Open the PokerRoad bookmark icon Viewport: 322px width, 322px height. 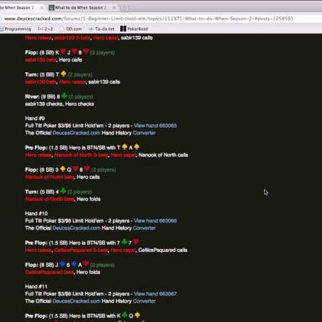point(123,29)
